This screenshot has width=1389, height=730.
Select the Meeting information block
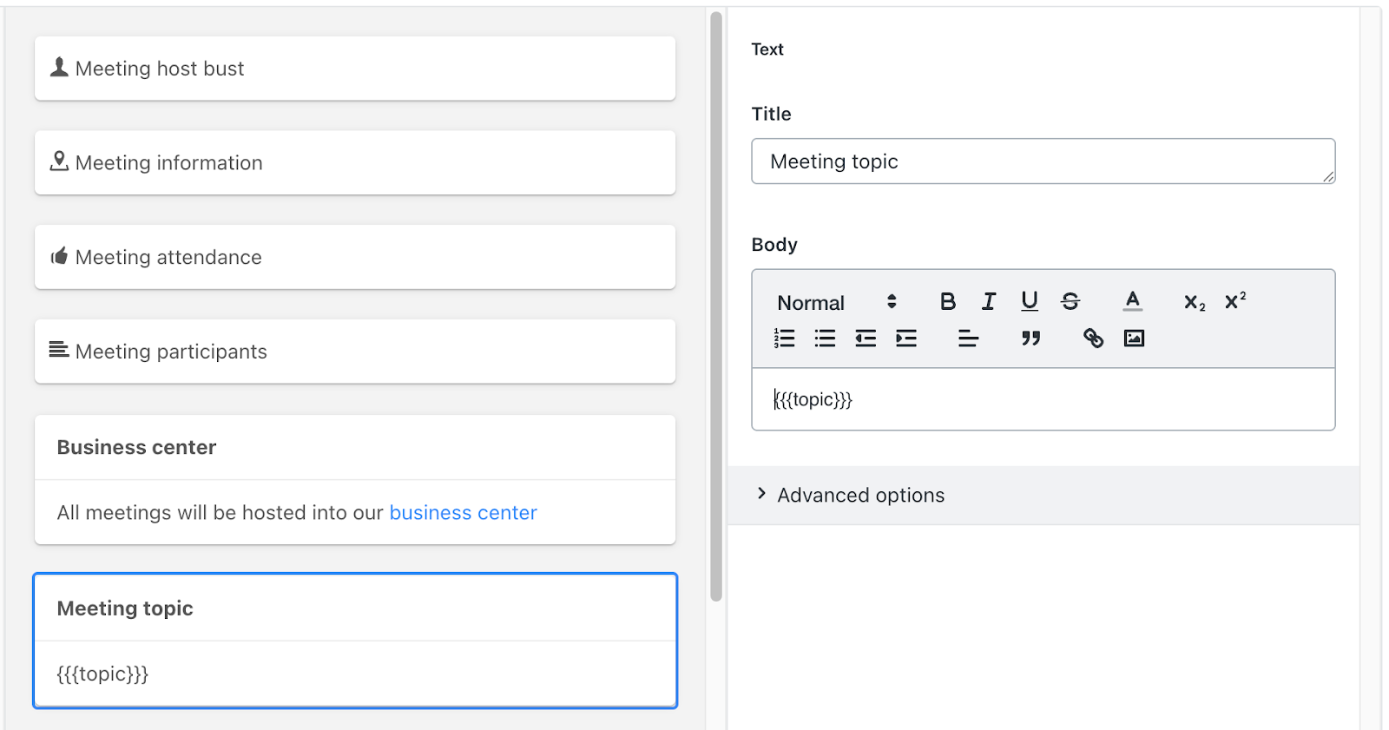355,162
